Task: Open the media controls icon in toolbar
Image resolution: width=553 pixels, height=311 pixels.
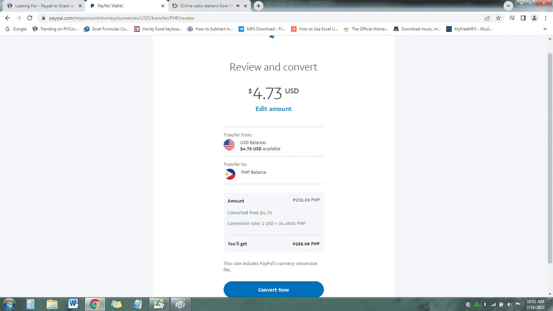Action: click(x=512, y=18)
